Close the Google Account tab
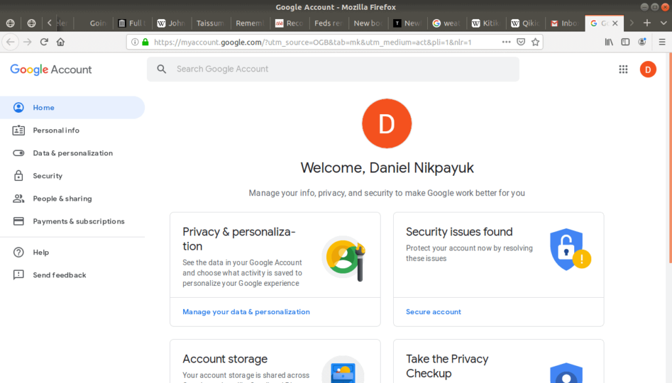 click(x=615, y=23)
